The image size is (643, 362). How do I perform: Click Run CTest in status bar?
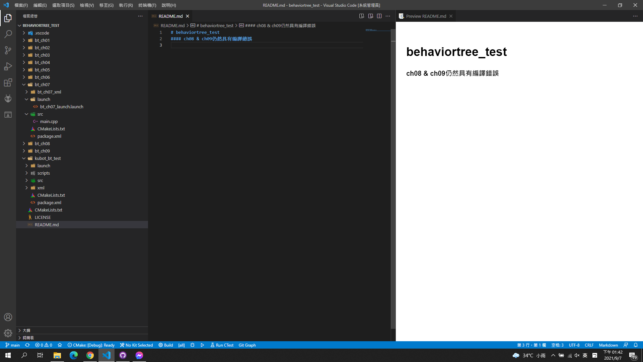click(x=222, y=345)
